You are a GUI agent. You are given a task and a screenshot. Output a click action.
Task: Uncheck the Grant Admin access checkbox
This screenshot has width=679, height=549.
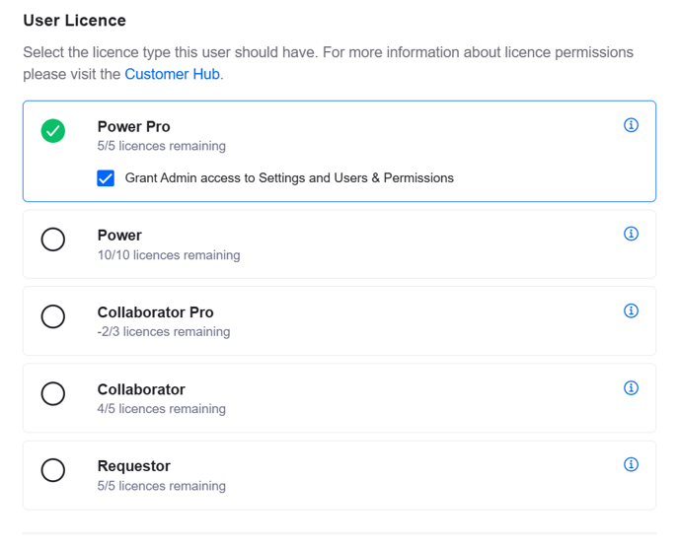106,178
